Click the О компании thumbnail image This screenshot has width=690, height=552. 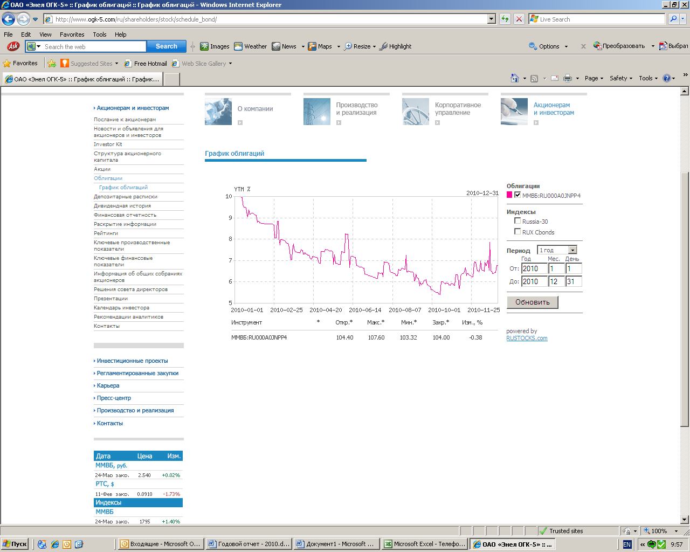pos(218,112)
